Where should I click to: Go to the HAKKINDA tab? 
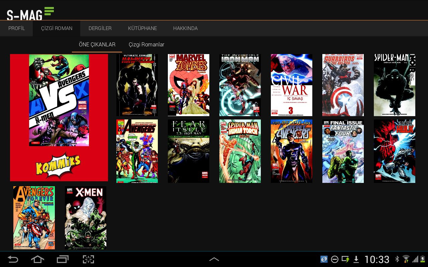click(185, 28)
